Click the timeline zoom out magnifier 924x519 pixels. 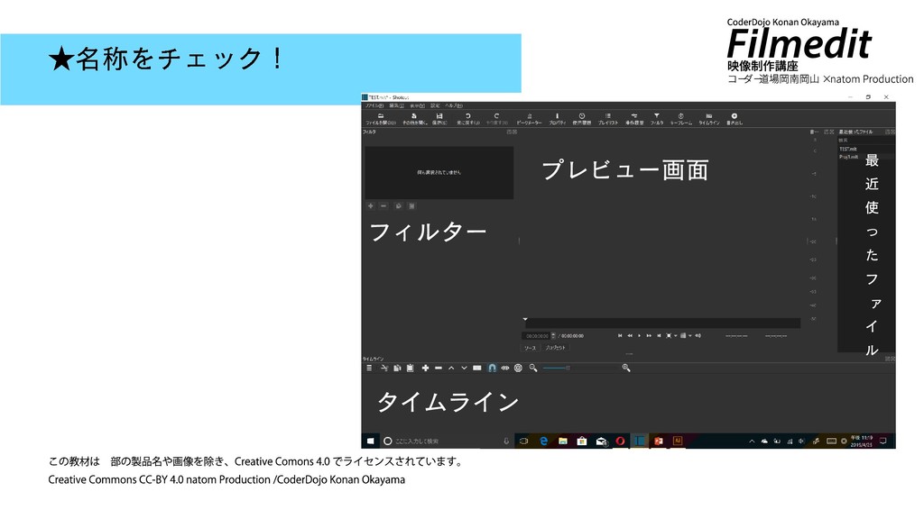click(533, 368)
